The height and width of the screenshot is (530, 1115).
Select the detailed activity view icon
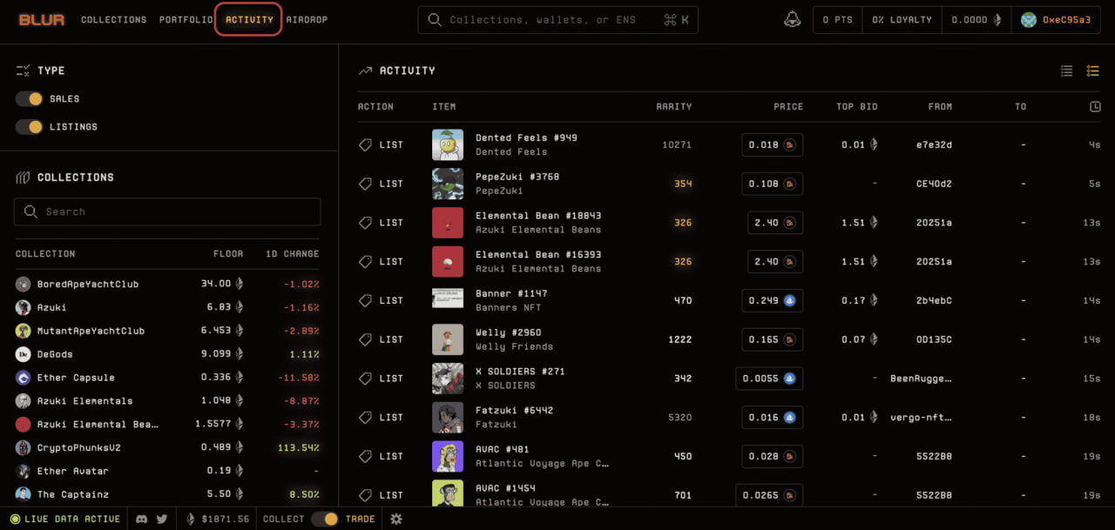click(x=1093, y=70)
